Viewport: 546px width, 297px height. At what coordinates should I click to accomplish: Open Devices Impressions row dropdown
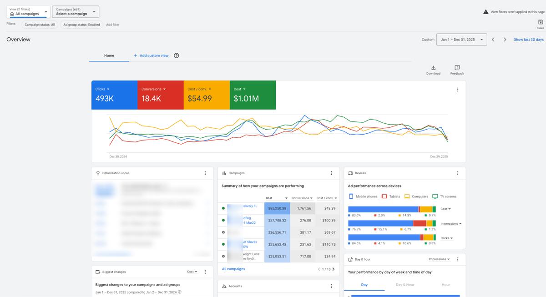(x=451, y=224)
